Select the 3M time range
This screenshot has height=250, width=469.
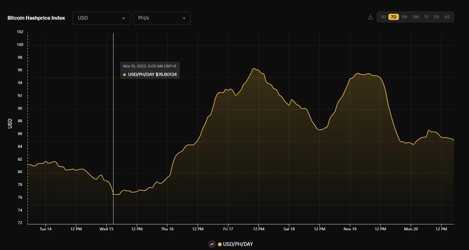click(415, 17)
